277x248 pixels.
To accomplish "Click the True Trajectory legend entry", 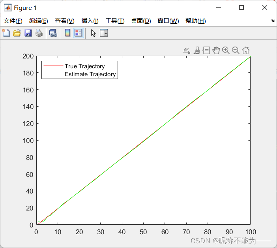I will click(x=84, y=66).
